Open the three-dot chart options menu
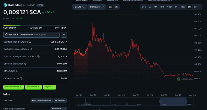Screen dimensions: 207x110 pyautogui.click(x=200, y=7)
